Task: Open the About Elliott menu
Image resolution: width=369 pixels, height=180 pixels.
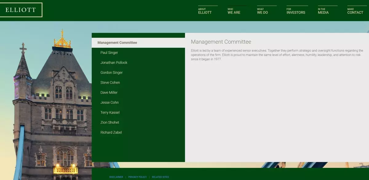Action: [x=205, y=11]
